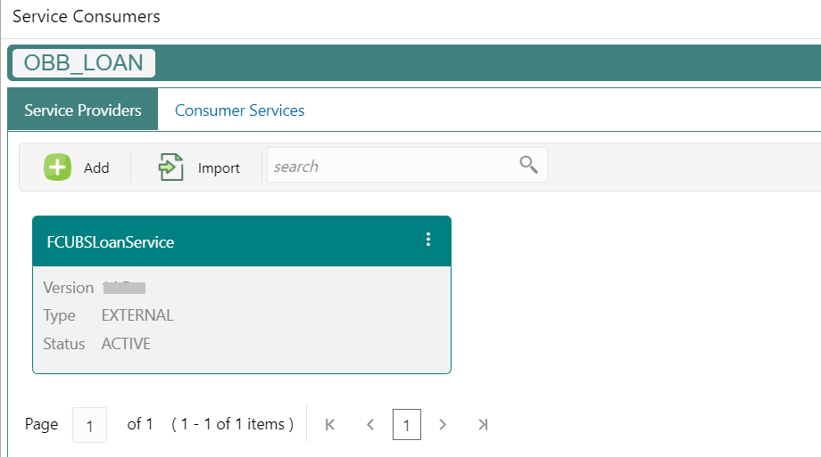Click the search magnifying glass icon
Image resolution: width=821 pixels, height=457 pixels.
pos(528,165)
